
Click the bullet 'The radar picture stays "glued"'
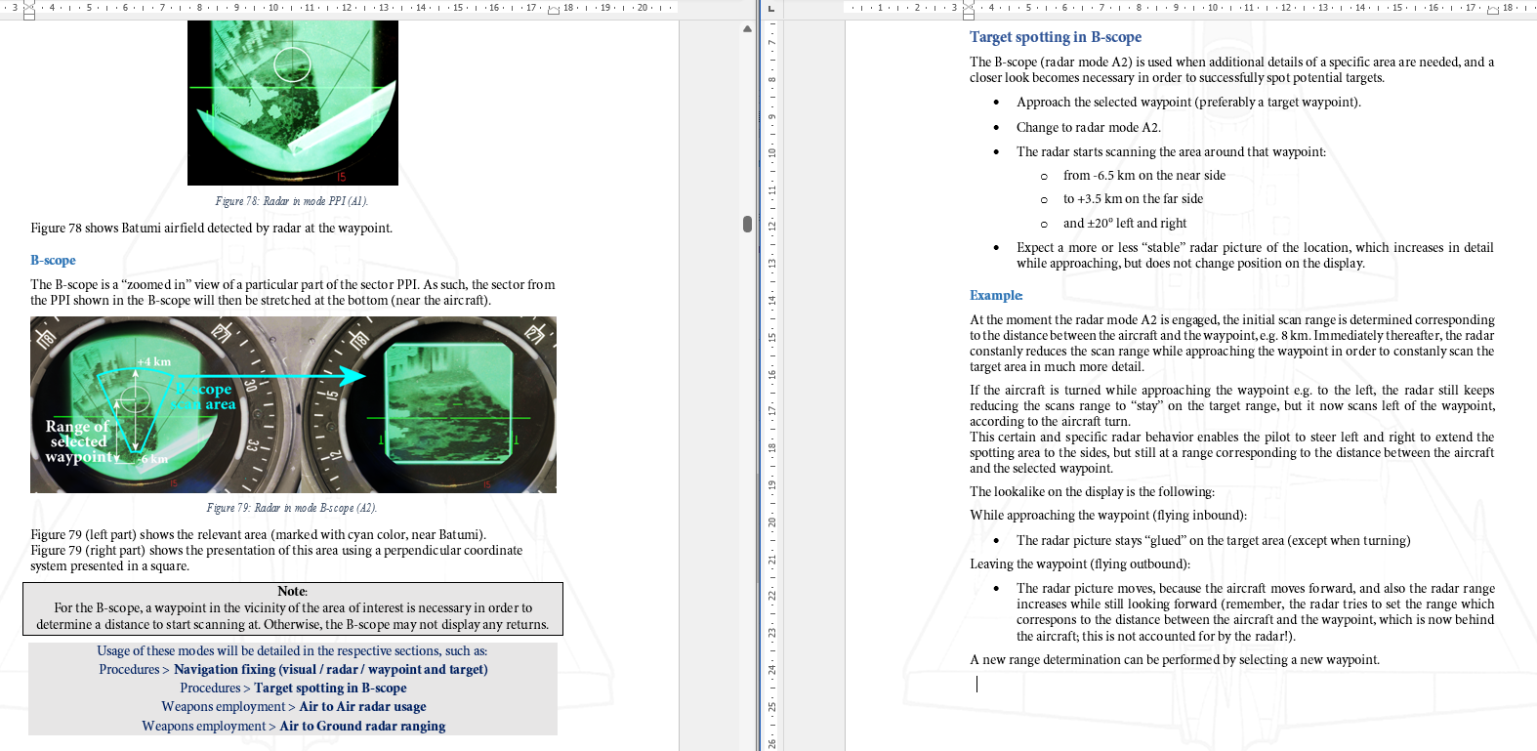coord(1213,540)
